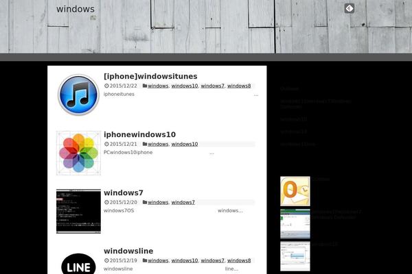Click trailing "line..." in the windowsline excerpt

point(231,269)
